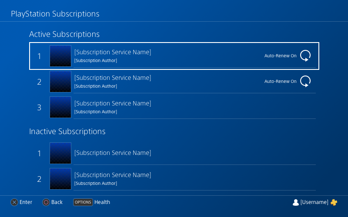Toggle Auto-Renew On for second active subscription

[280, 82]
